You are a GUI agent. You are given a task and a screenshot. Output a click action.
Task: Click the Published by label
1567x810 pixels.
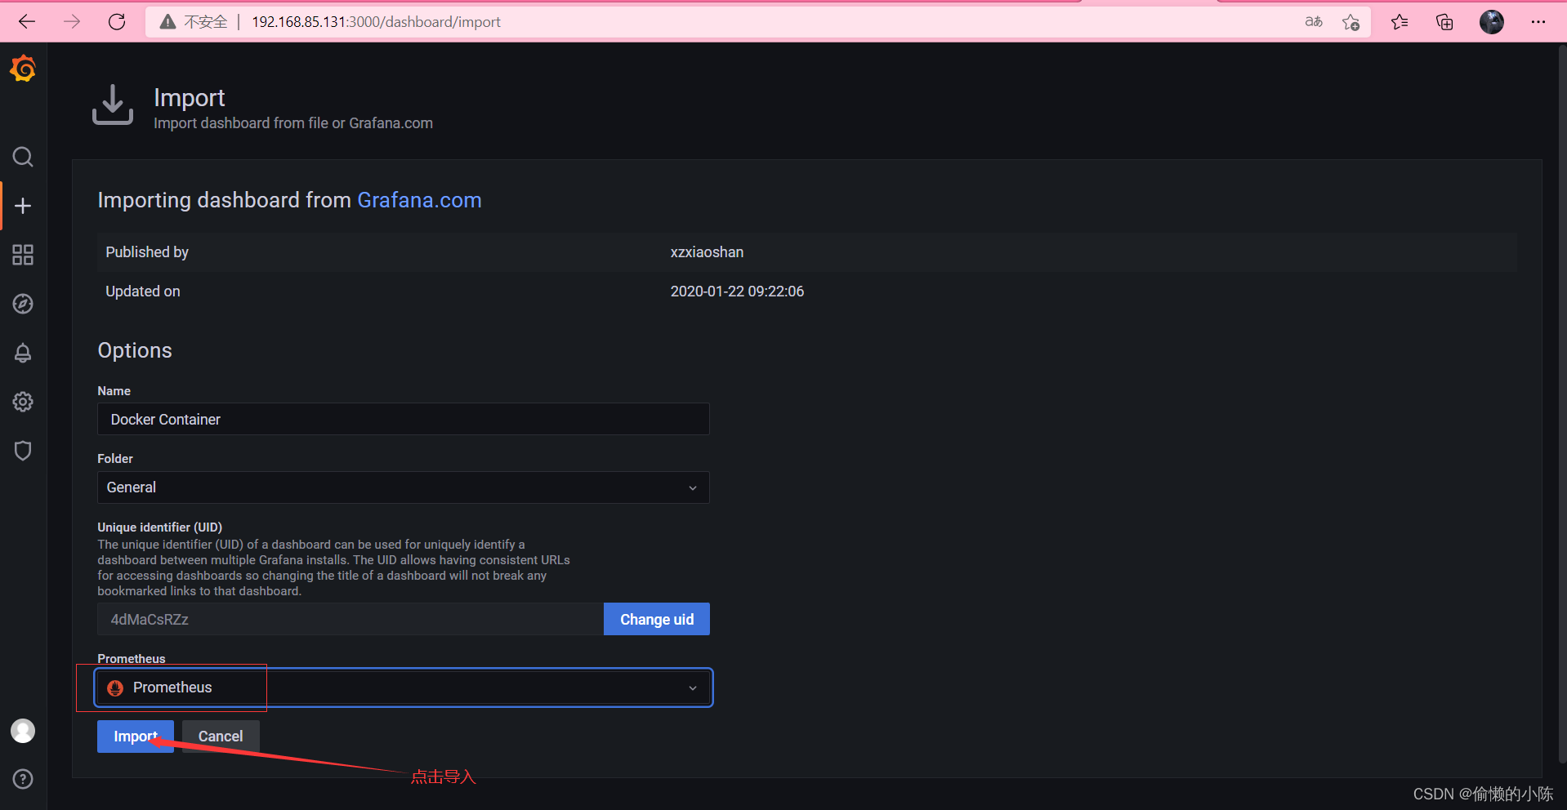pos(147,252)
